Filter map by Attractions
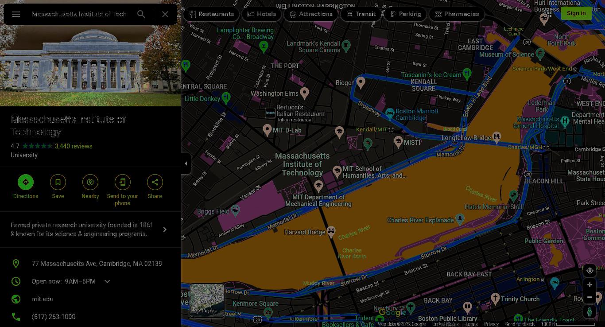Screen dimensions: 605x327 click(x=311, y=14)
